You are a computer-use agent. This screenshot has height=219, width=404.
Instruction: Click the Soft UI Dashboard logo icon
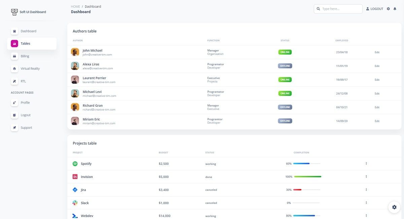coord(14,12)
